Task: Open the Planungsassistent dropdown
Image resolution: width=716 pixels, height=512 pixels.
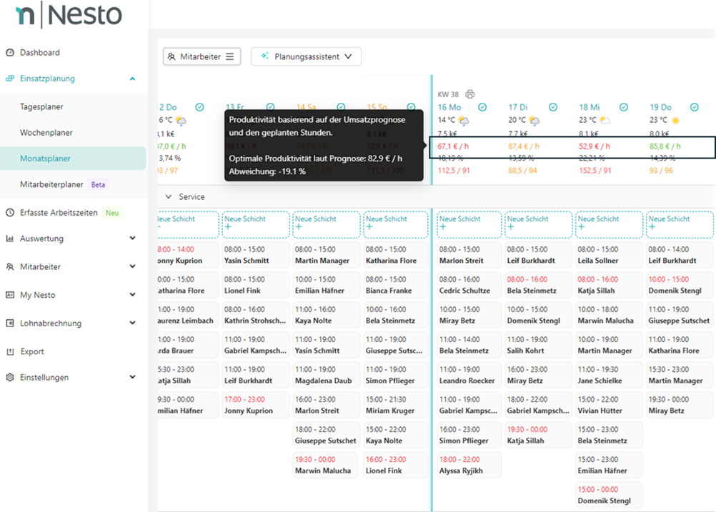Action: (306, 56)
